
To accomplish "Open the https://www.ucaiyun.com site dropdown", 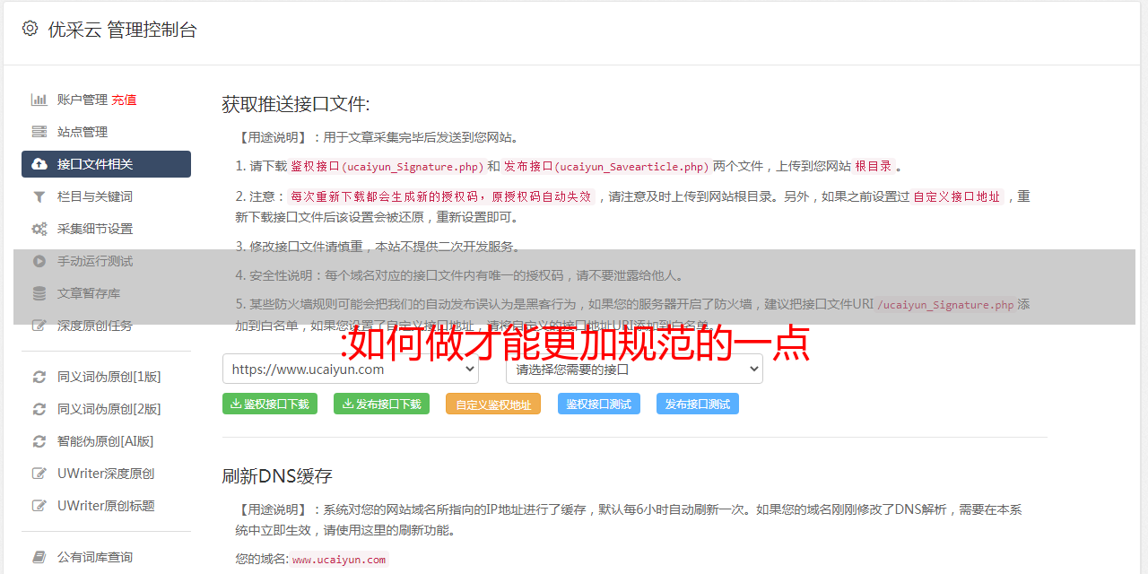I will pos(351,369).
